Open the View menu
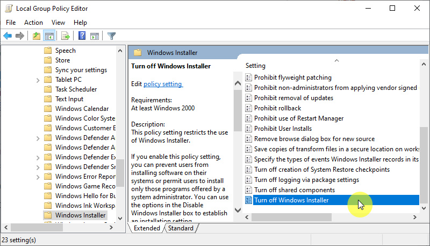Image resolution: width=430 pixels, height=246 pixels. [58, 23]
